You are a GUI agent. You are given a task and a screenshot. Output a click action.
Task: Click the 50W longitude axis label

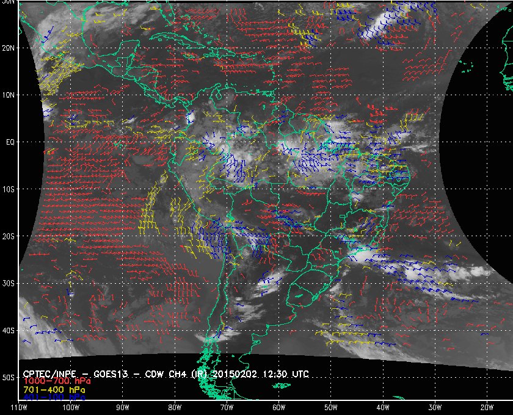pyautogui.click(x=330, y=406)
